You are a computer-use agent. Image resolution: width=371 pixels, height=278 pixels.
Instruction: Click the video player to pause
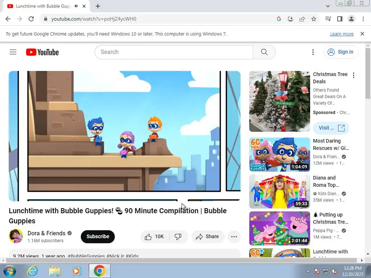coord(125,136)
